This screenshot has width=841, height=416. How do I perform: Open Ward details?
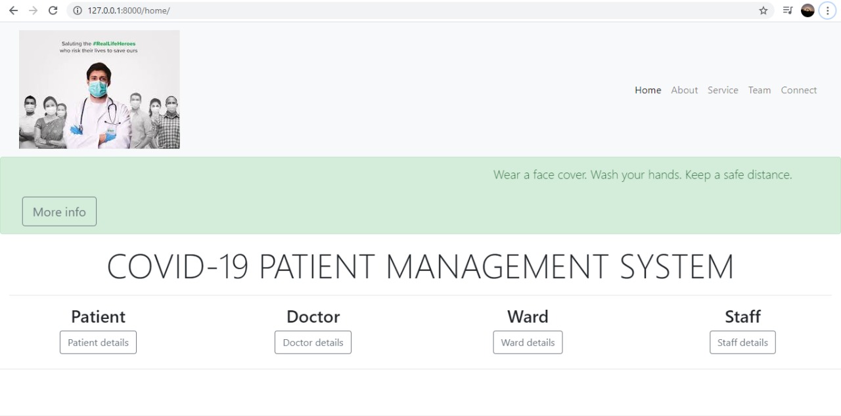(528, 342)
